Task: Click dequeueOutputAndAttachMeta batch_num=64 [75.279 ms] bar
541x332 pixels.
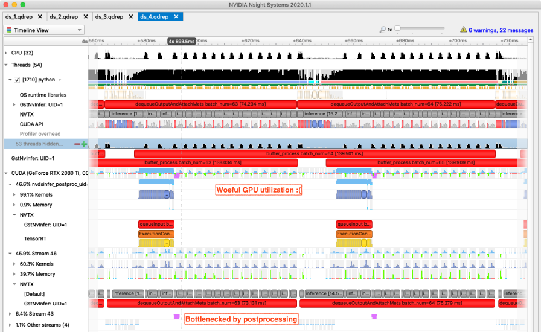Action: click(397, 304)
